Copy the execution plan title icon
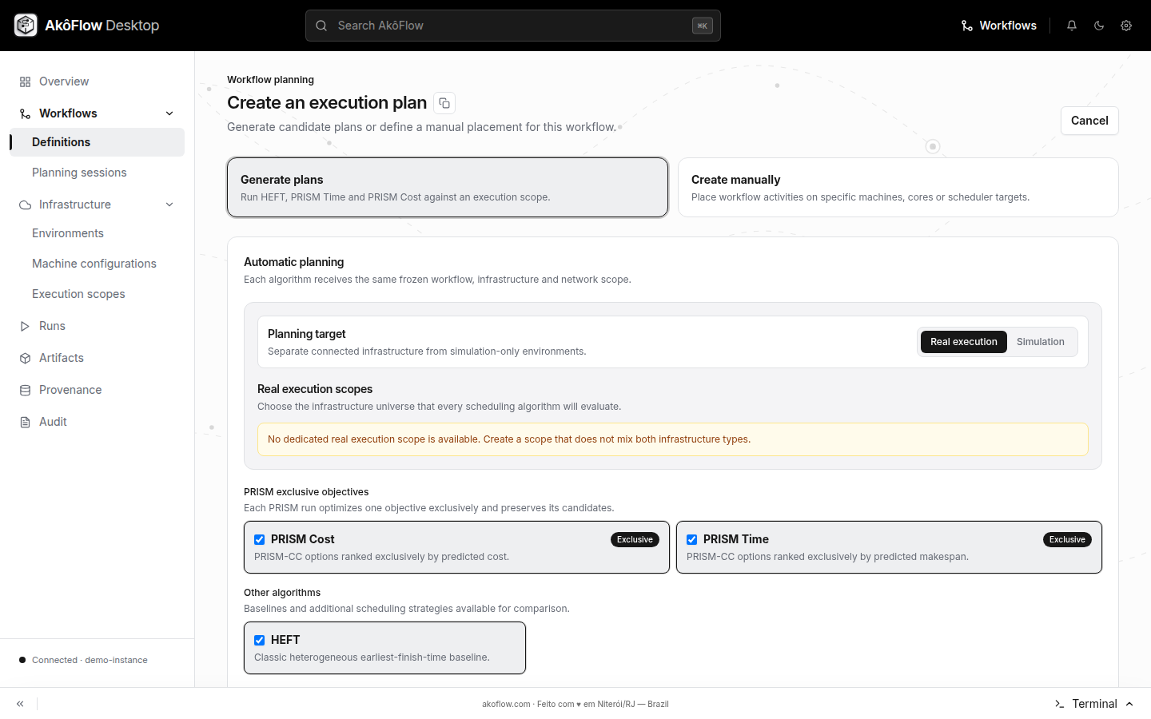This screenshot has height=719, width=1151. point(444,103)
